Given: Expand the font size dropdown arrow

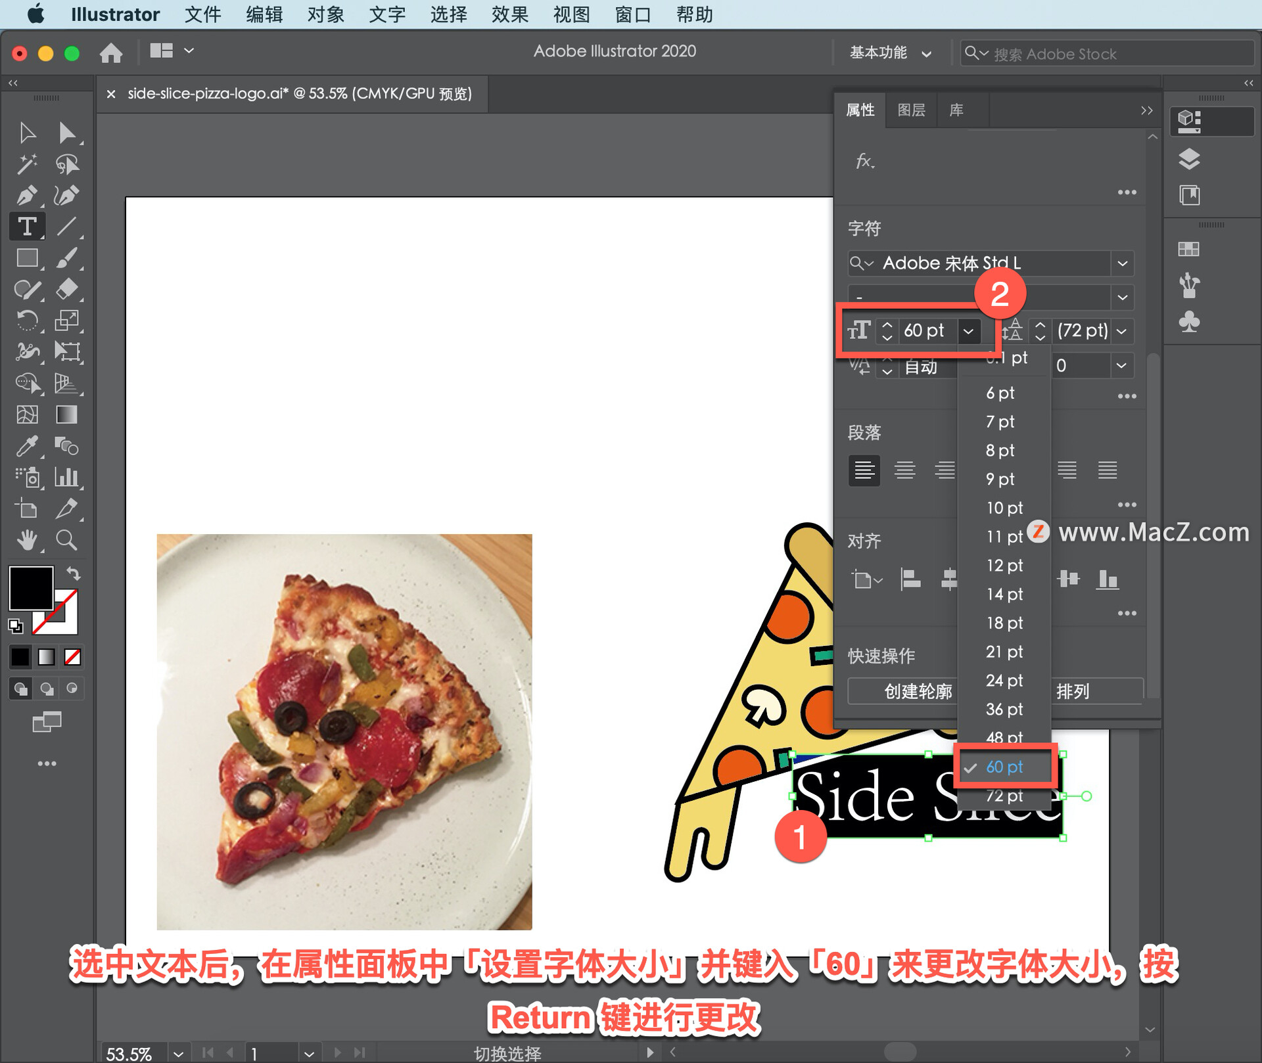Looking at the screenshot, I should click(968, 331).
